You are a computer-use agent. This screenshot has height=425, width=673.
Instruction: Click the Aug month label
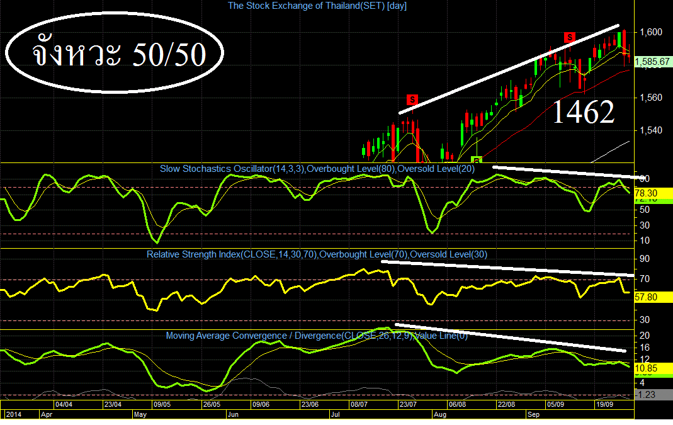click(440, 414)
